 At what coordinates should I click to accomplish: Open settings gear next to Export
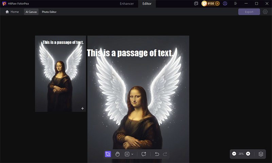[265, 12]
